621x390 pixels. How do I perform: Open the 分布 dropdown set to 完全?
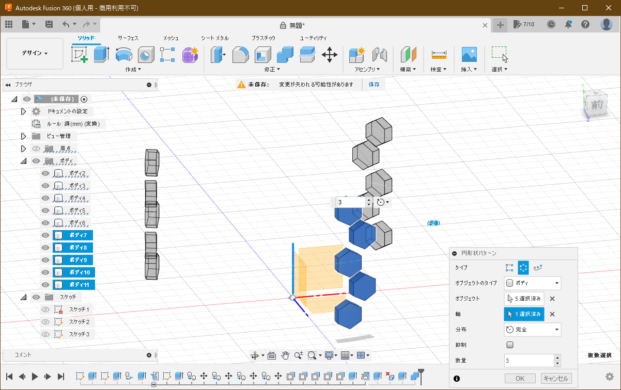tap(533, 329)
